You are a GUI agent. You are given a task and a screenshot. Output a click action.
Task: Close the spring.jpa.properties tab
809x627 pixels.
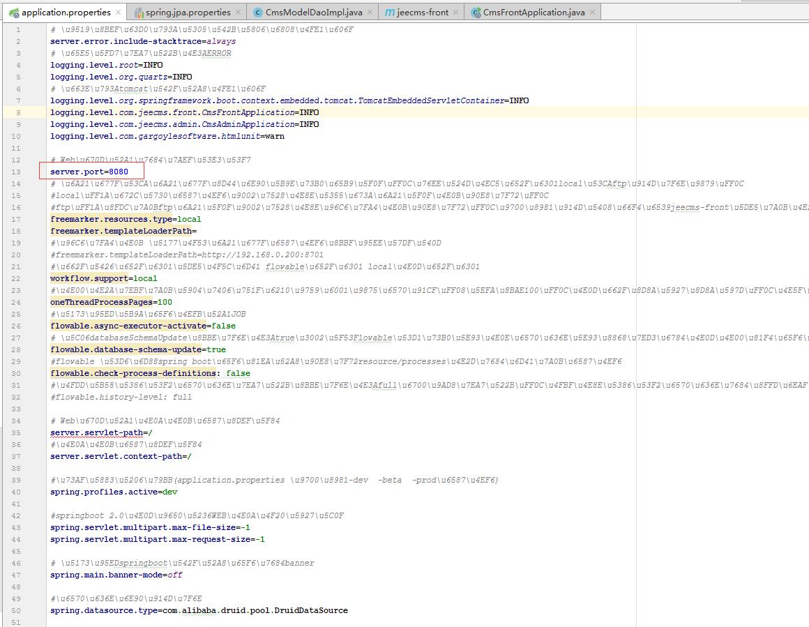(238, 13)
